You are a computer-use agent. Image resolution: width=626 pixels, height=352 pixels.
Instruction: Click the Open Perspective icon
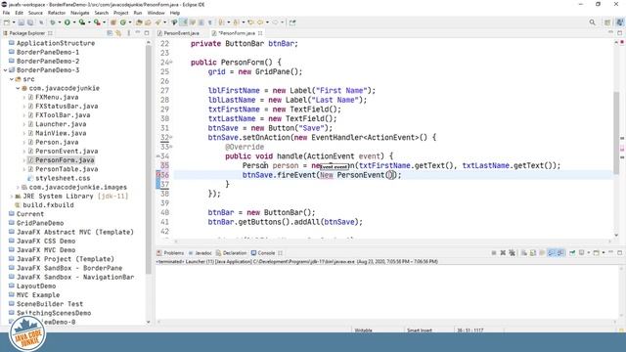(x=607, y=22)
